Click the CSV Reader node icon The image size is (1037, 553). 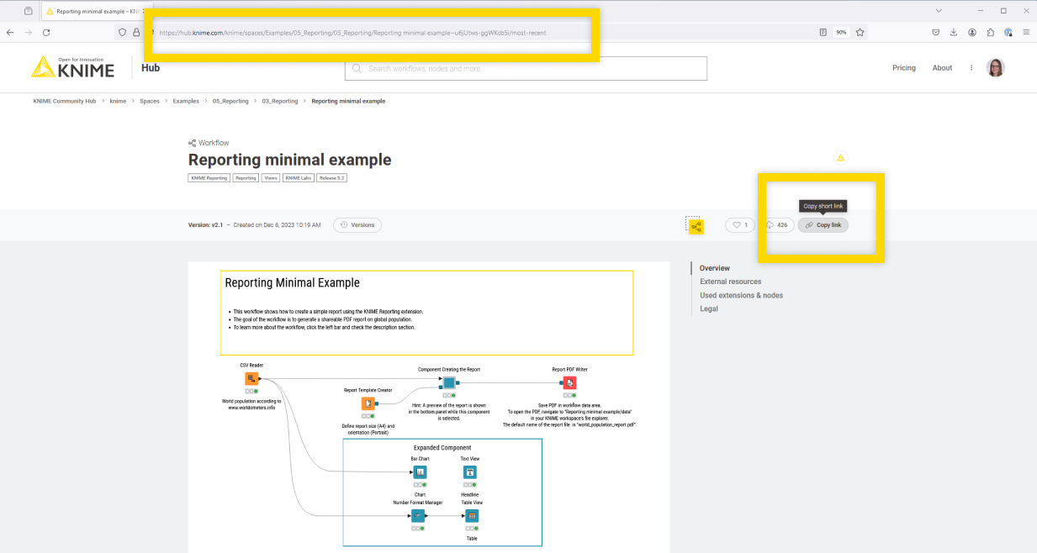[x=251, y=379]
